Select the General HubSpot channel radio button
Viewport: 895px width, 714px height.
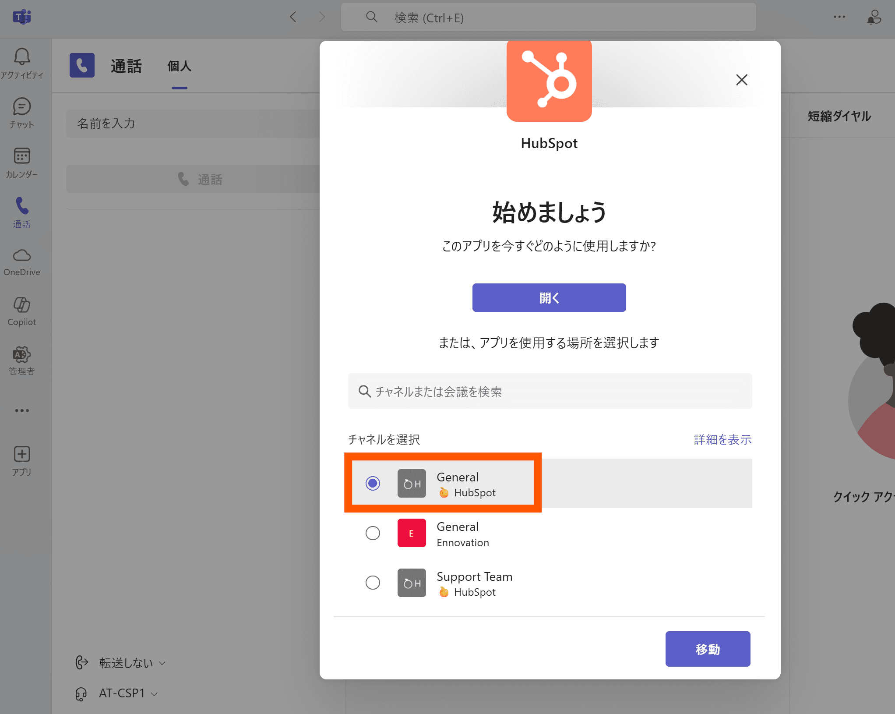point(373,483)
